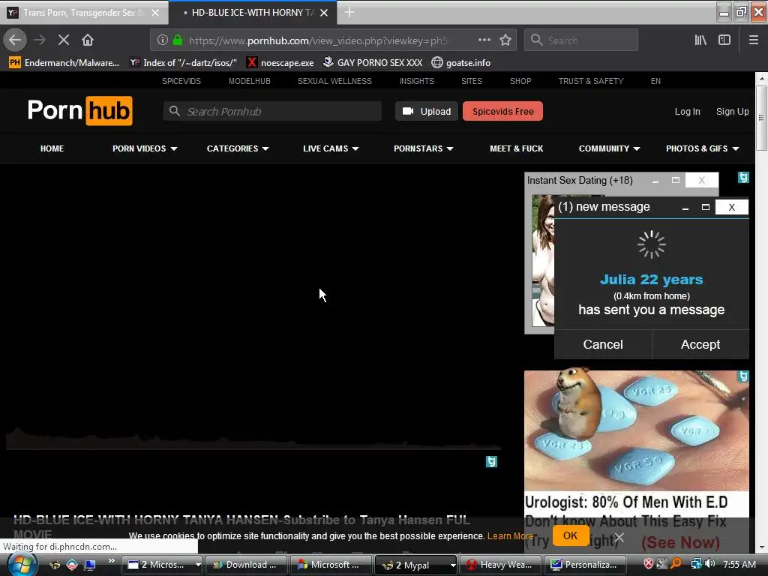This screenshot has height=576, width=768.
Task: Expand the PORNSTARS dropdown menu
Action: (450, 149)
